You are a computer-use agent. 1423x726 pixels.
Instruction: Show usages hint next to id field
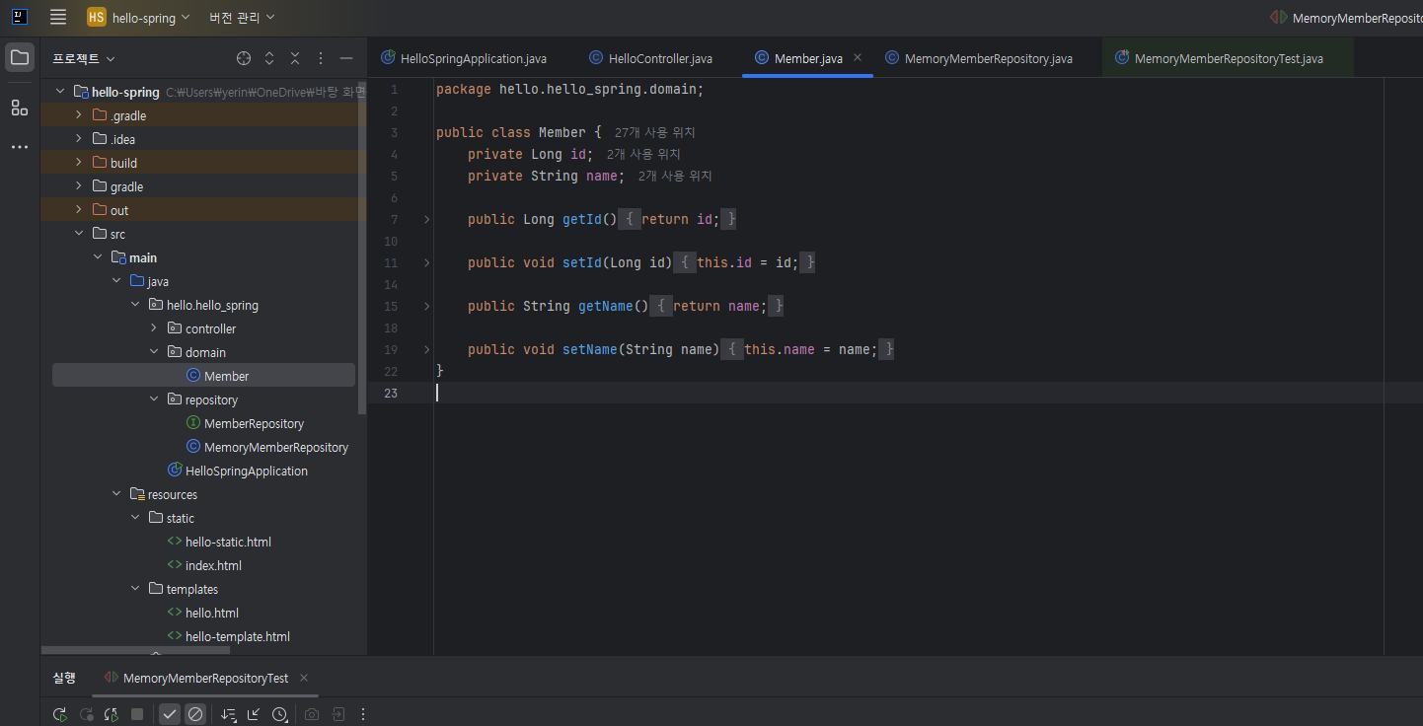pos(643,154)
